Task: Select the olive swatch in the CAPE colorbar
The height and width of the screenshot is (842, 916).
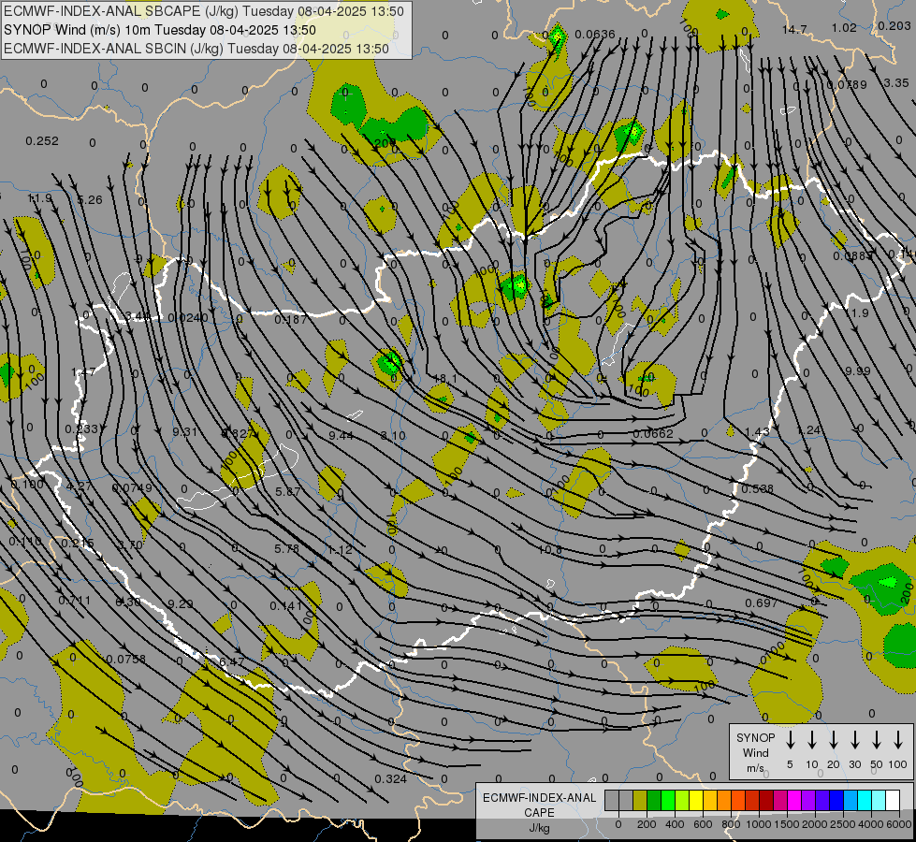Action: click(x=640, y=801)
